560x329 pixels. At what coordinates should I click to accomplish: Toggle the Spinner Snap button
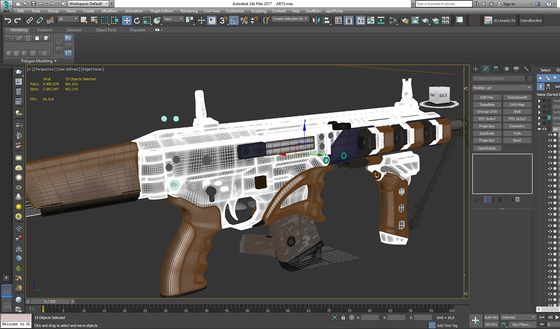pos(254,20)
